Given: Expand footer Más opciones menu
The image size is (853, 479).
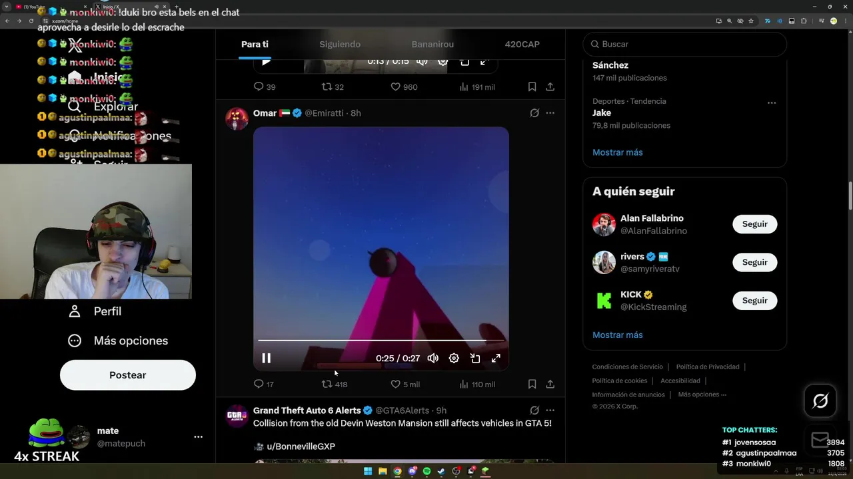Looking at the screenshot, I should 702,395.
